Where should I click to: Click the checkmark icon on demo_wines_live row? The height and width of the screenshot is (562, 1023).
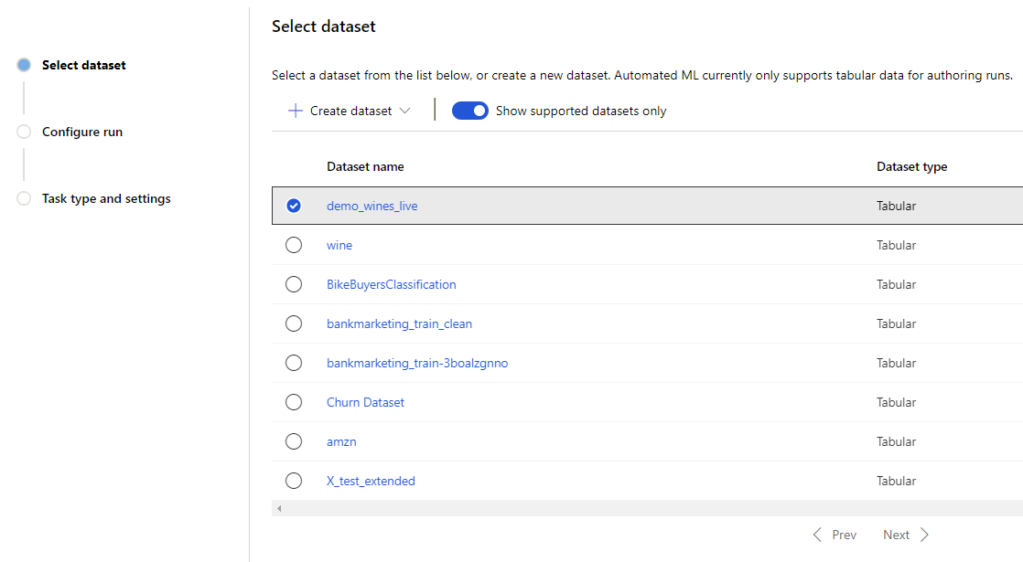coord(294,205)
